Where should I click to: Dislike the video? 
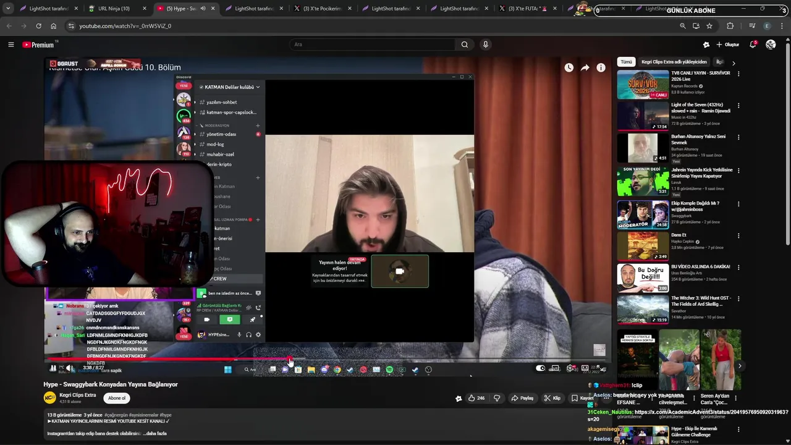[x=497, y=398]
